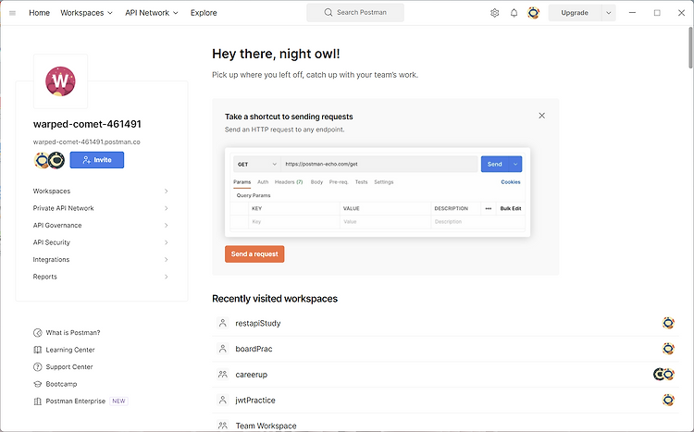Click the boardPrac personal workspace icon

pyautogui.click(x=223, y=349)
